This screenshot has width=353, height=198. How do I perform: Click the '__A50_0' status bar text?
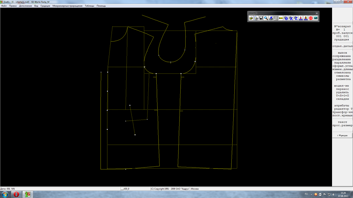click(x=125, y=189)
